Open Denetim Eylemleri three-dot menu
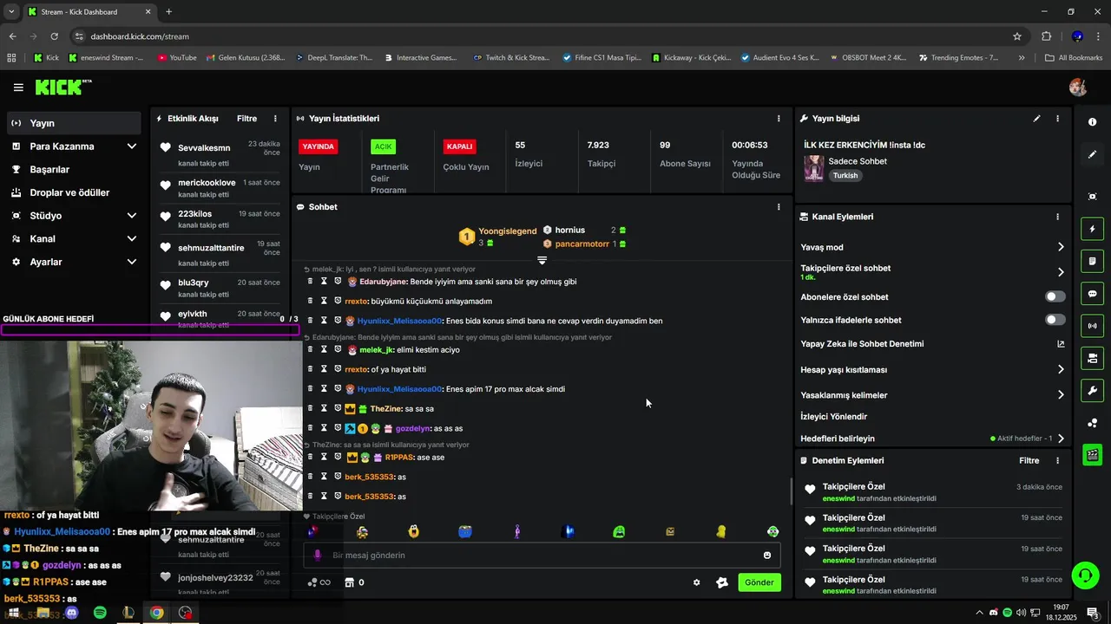The height and width of the screenshot is (624, 1111). (1057, 461)
